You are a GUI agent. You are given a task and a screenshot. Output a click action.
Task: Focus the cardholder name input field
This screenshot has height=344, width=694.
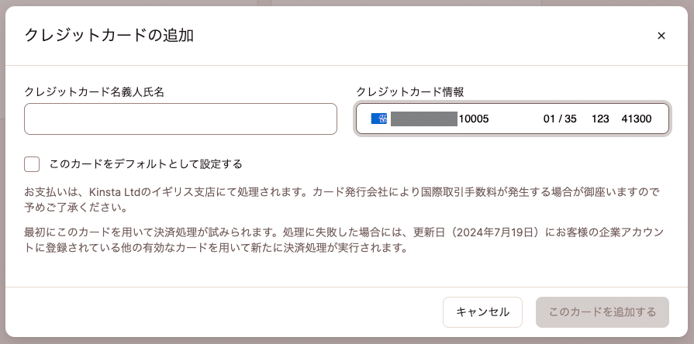181,119
